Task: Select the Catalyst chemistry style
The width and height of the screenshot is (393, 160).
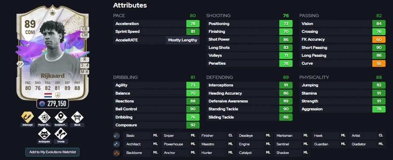Action: tap(255, 153)
